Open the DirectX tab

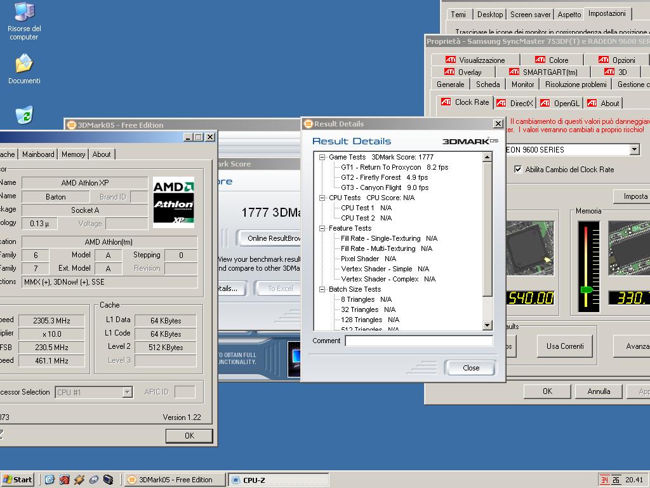[515, 104]
